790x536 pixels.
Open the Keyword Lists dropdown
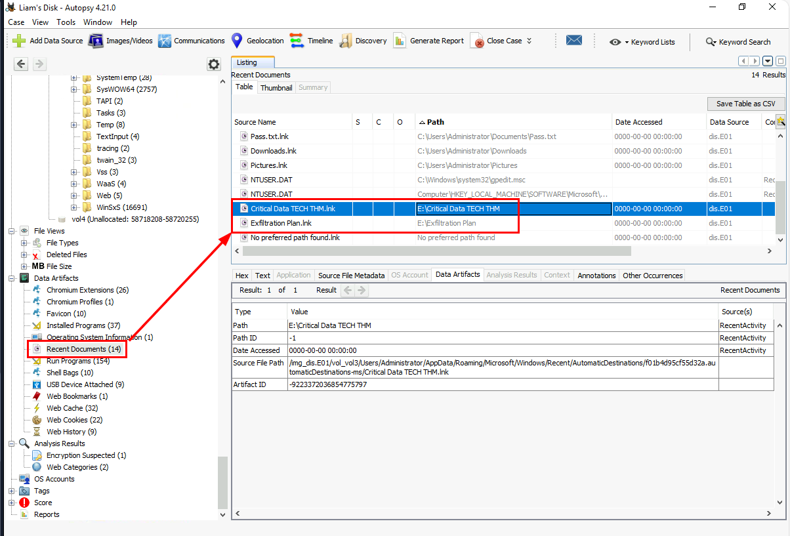point(642,42)
